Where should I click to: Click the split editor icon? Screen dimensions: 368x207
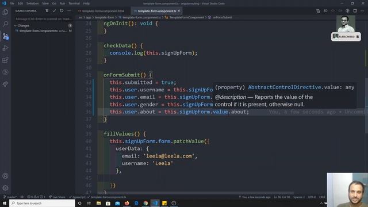coord(355,11)
